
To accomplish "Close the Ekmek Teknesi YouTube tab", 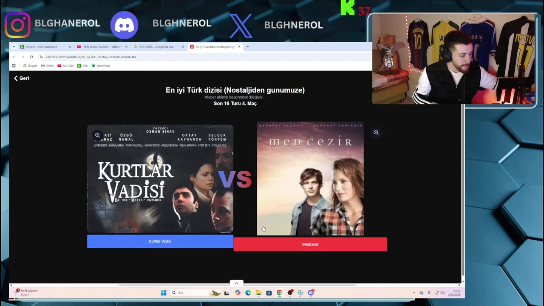I will point(126,47).
